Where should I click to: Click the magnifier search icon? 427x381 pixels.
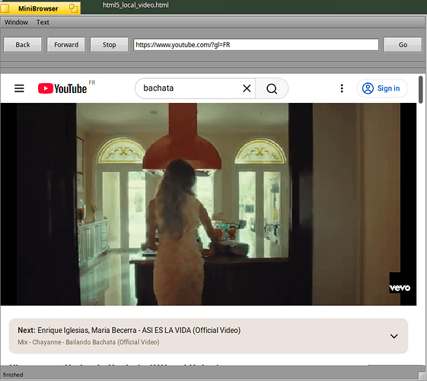[272, 88]
